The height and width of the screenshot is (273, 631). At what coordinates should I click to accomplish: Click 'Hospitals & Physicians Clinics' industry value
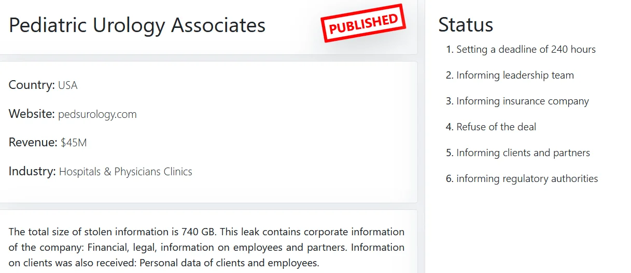point(125,172)
